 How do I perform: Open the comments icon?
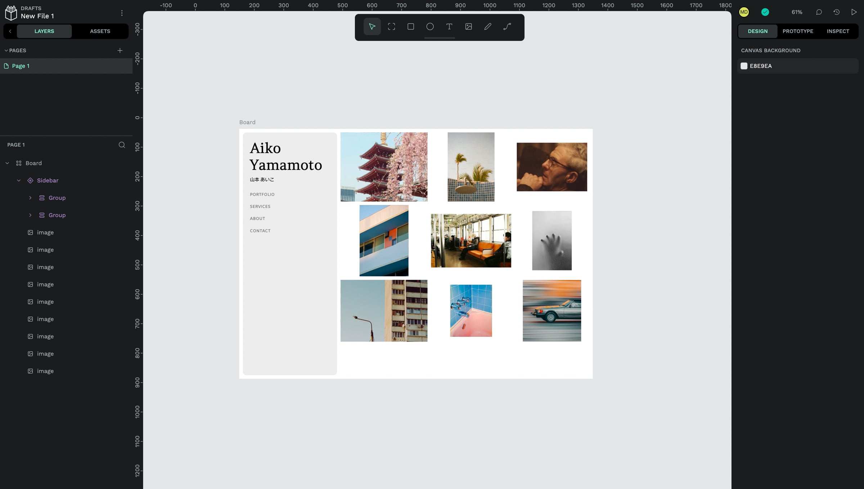pyautogui.click(x=819, y=12)
